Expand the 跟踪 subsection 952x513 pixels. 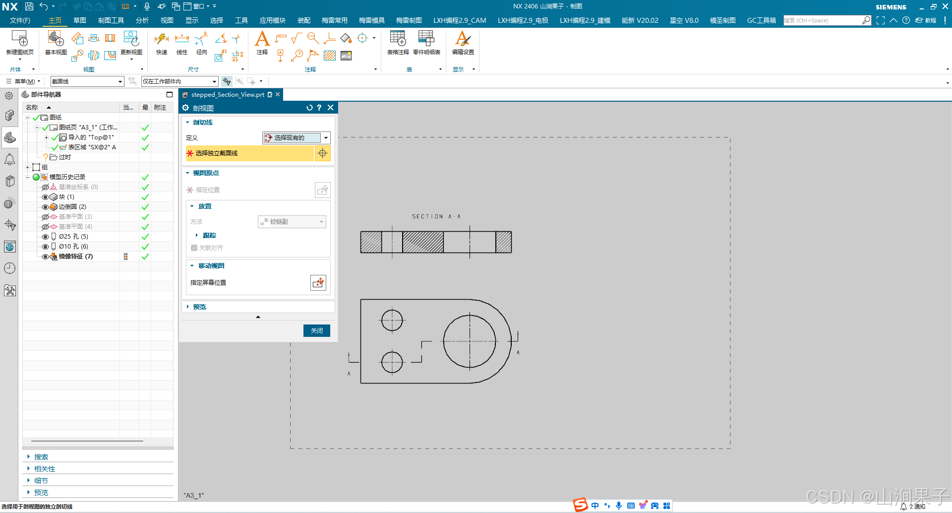[196, 235]
